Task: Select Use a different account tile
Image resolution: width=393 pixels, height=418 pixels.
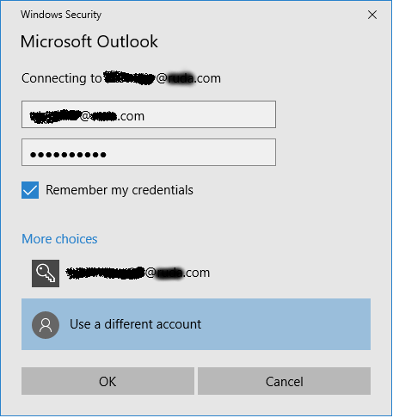Action: point(196,324)
